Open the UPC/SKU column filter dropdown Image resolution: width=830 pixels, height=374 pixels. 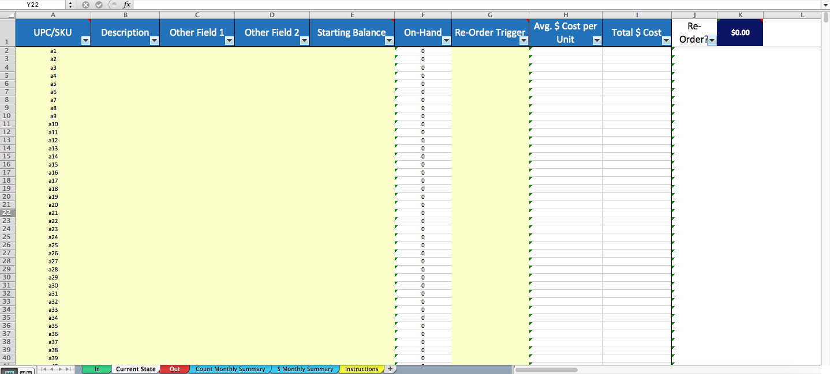pyautogui.click(x=84, y=40)
